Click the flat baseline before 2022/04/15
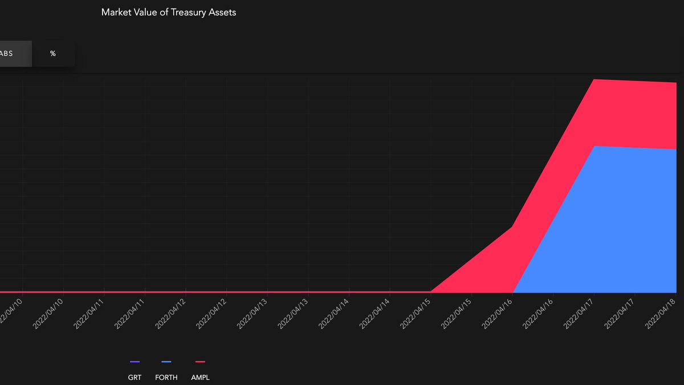The width and height of the screenshot is (684, 385). tap(228, 291)
